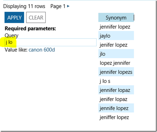Select the jlo synonym row
Screen dimensions: 157x132
pos(116,54)
